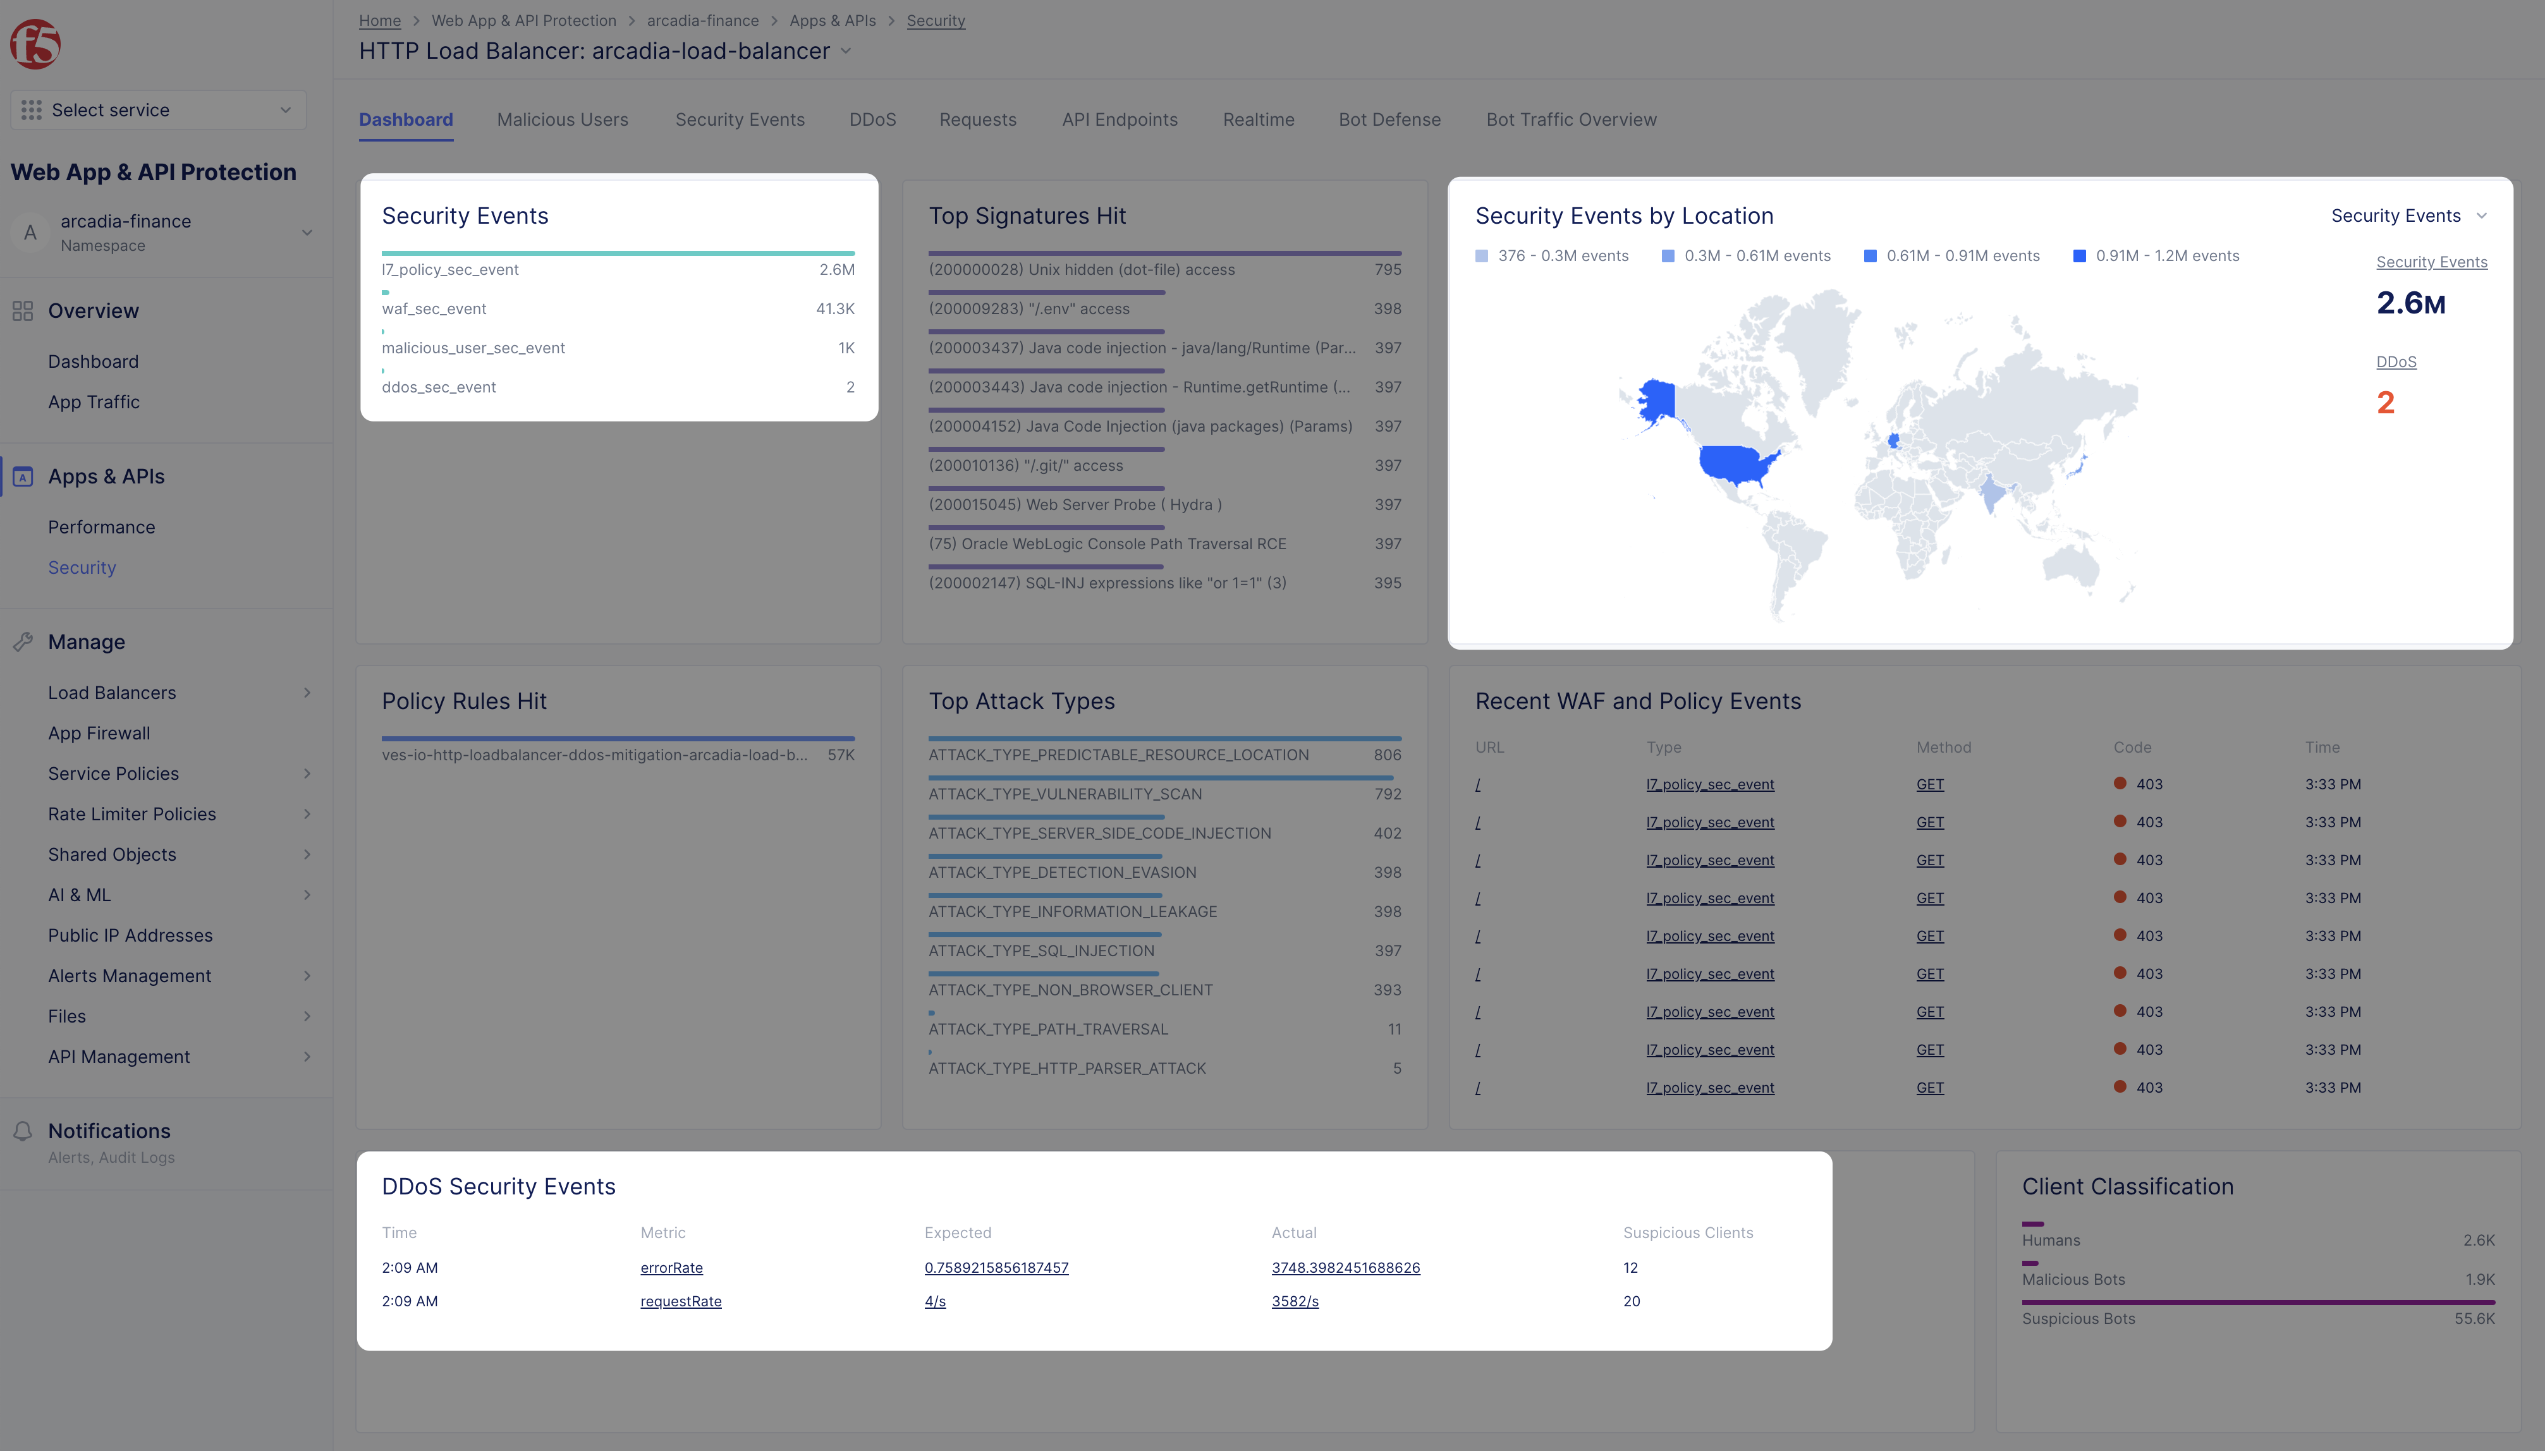Expand the arcadia-finance namespace selector chevron

(307, 232)
